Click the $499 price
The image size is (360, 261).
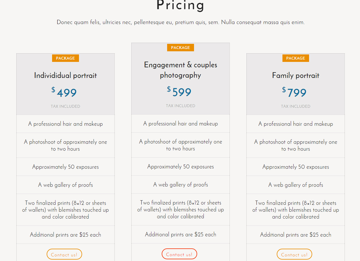tap(65, 93)
